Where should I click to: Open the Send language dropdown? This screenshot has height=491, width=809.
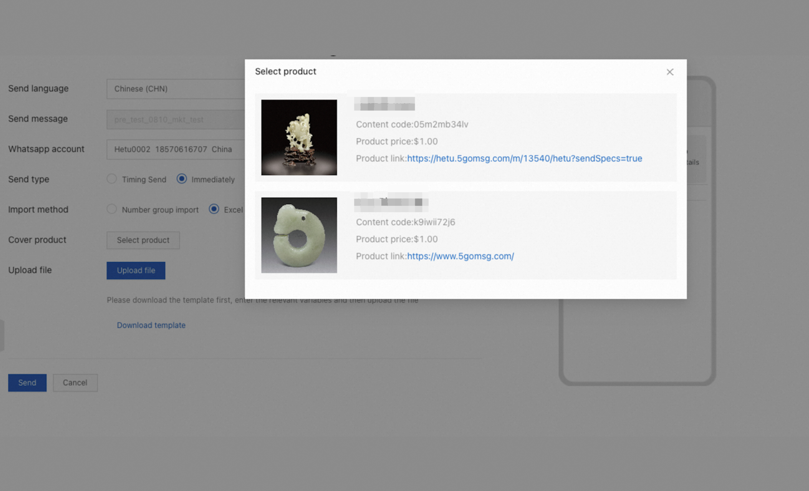pyautogui.click(x=176, y=89)
